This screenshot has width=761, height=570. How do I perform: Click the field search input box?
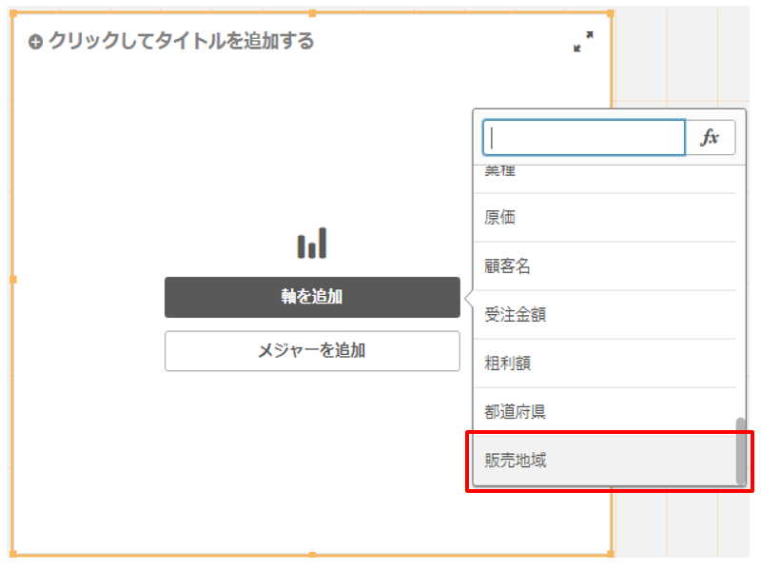coord(583,137)
